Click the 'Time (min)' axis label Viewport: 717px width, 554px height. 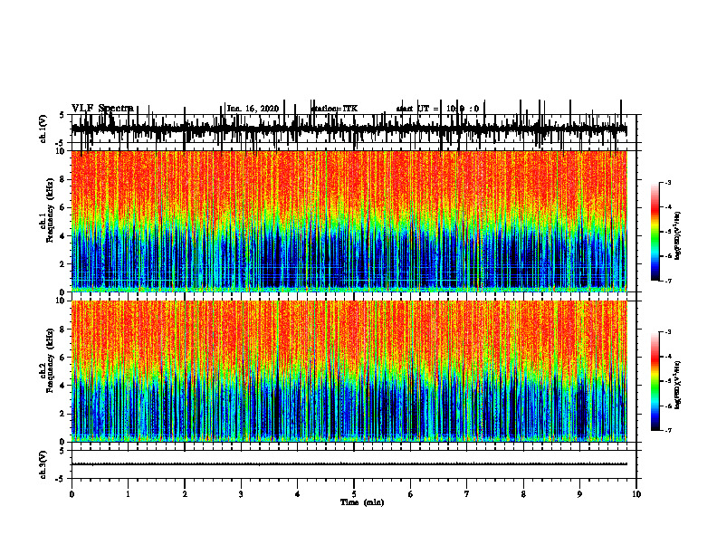362,502
